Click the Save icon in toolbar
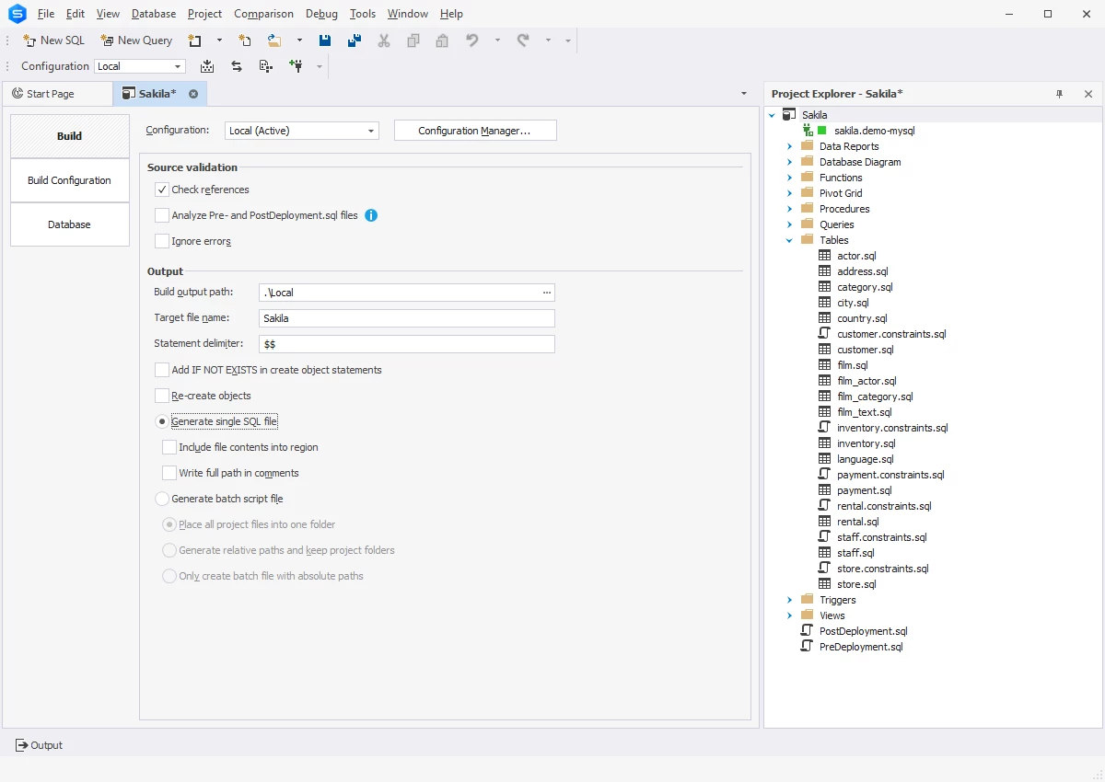 point(325,40)
